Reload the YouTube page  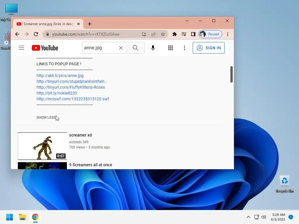[x=36, y=34]
